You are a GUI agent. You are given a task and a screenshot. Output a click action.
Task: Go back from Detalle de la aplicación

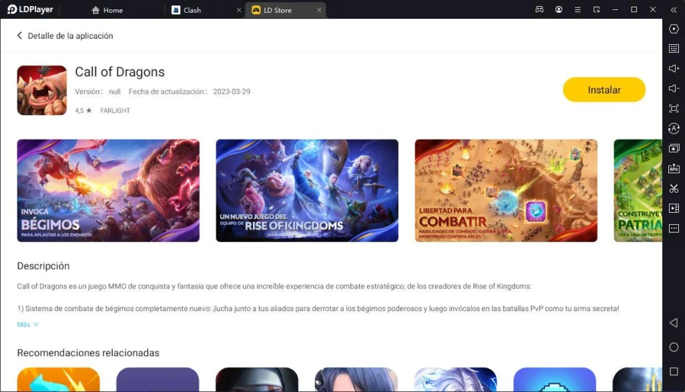pos(19,36)
